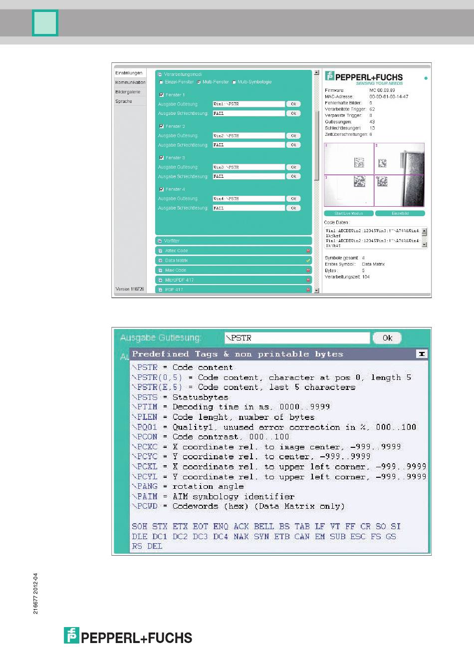
Task: Expand the MicroPDF 417 section
Action: click(160, 280)
